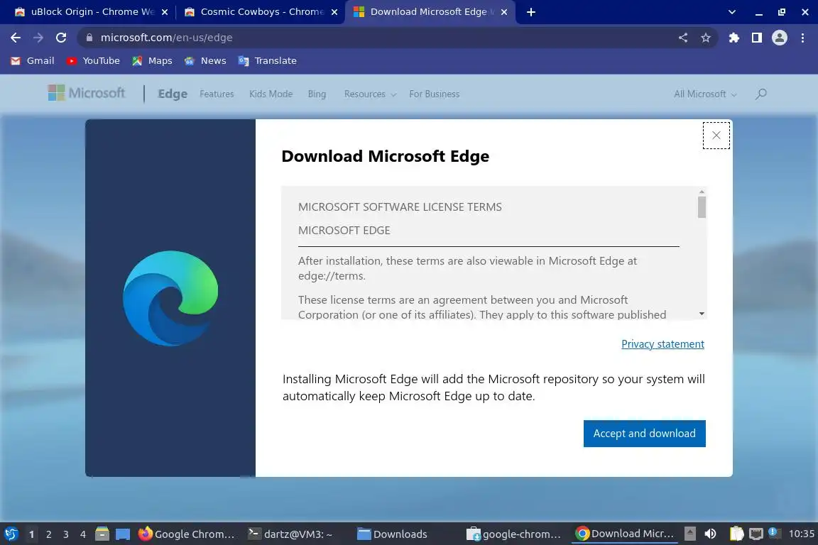
Task: Open the Bing menu item
Action: coord(317,94)
